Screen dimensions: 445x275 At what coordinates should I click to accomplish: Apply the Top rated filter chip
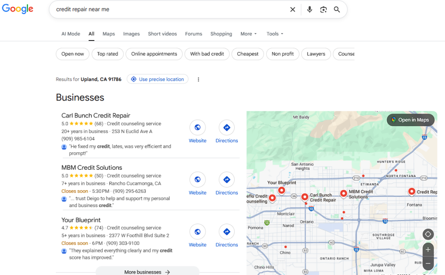point(108,54)
